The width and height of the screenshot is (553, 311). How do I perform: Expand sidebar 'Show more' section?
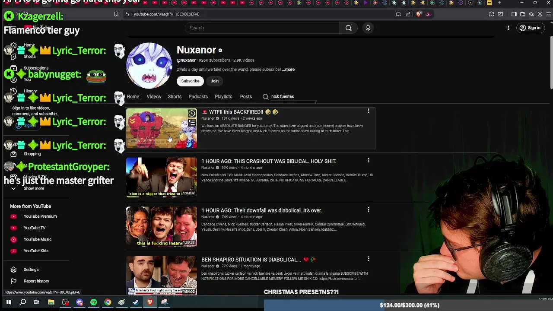[x=34, y=189]
